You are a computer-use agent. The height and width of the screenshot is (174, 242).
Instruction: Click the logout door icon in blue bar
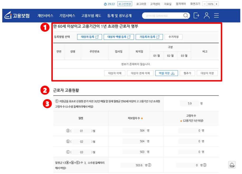click(196, 15)
